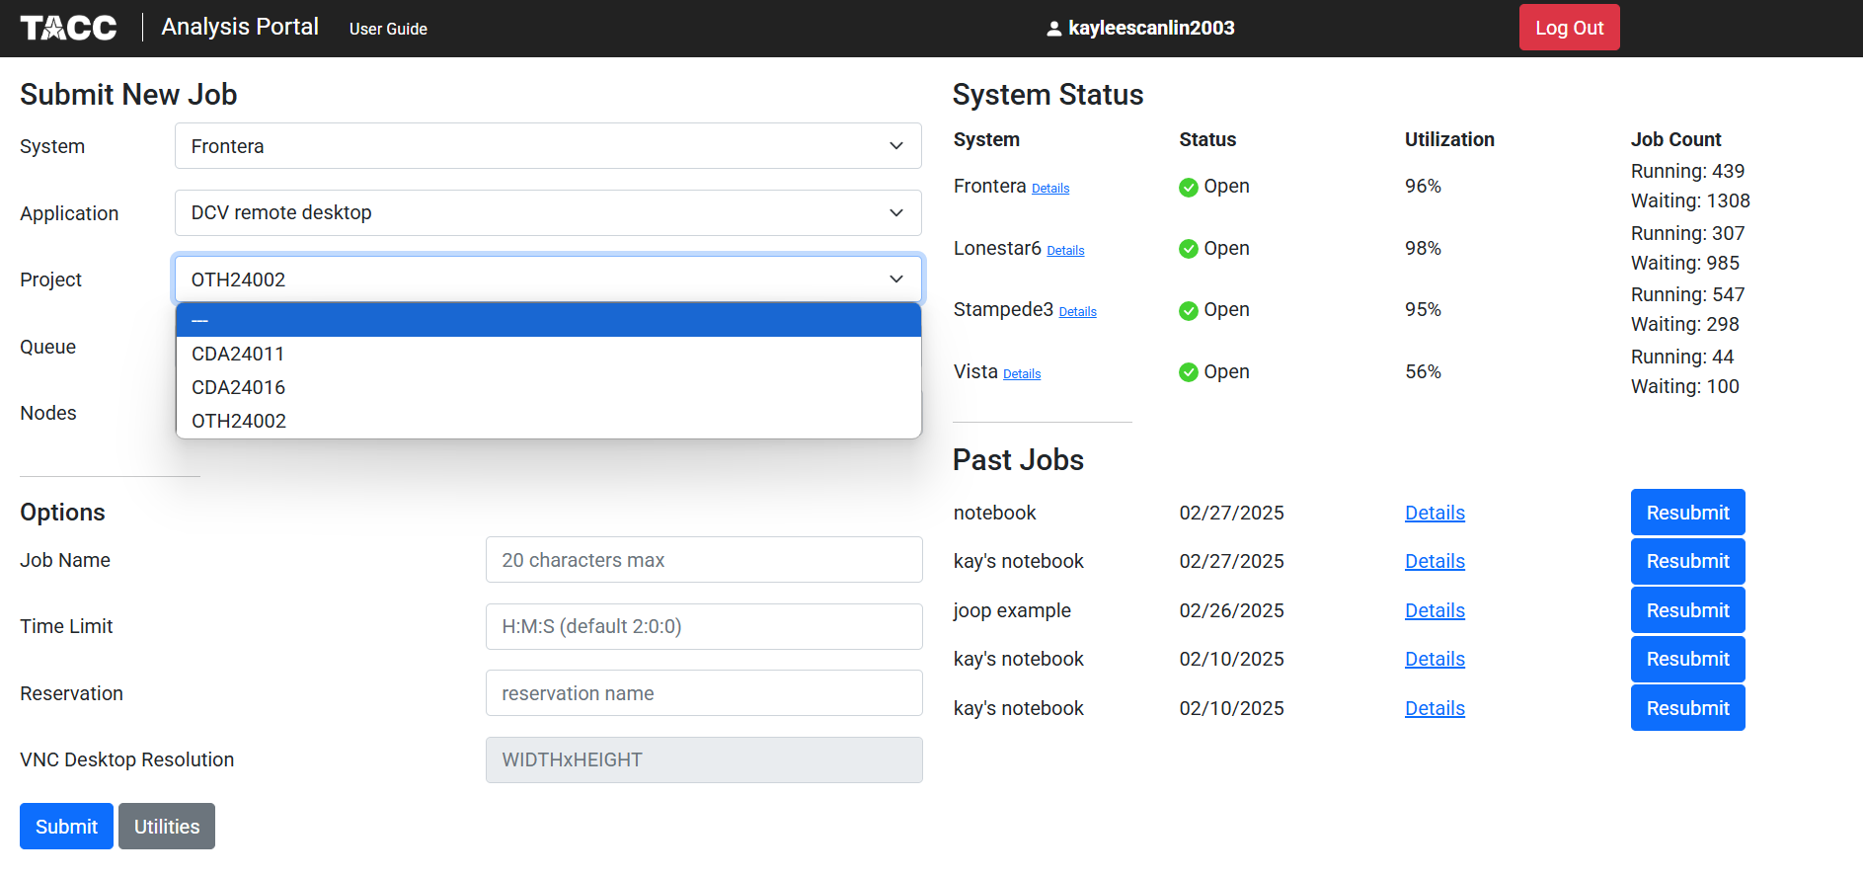The image size is (1863, 877).
Task: Click the 'Waiting: 100' job count
Action: (1685, 386)
